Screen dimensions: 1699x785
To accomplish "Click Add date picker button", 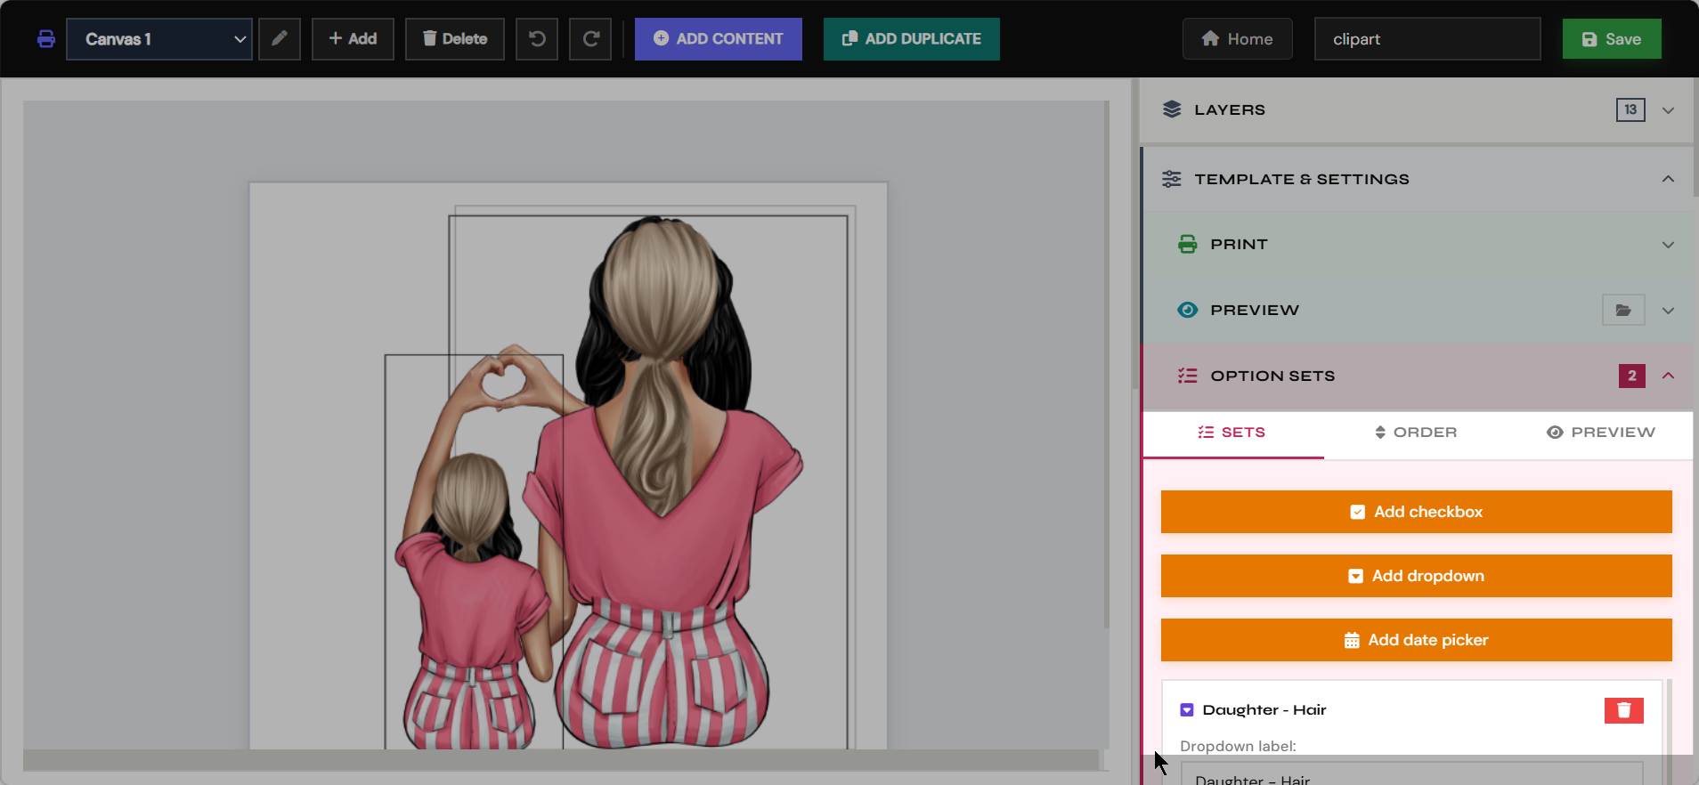I will (1416, 640).
